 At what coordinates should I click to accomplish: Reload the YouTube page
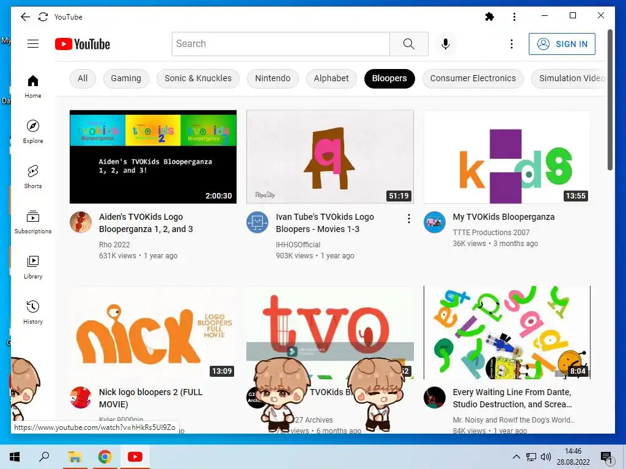(x=43, y=16)
